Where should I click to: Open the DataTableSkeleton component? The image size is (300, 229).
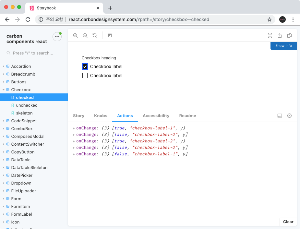tap(29, 168)
